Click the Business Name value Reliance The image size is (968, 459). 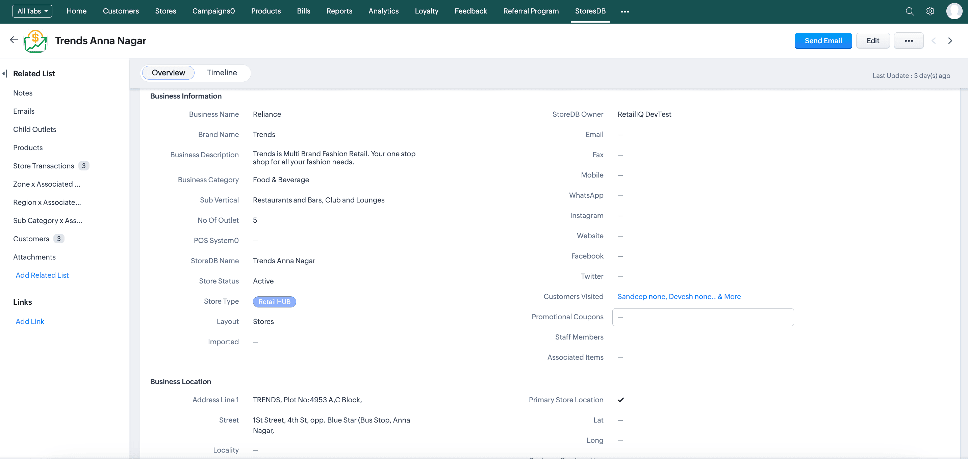pos(267,114)
